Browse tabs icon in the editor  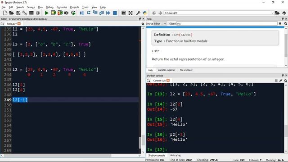tap(2, 24)
